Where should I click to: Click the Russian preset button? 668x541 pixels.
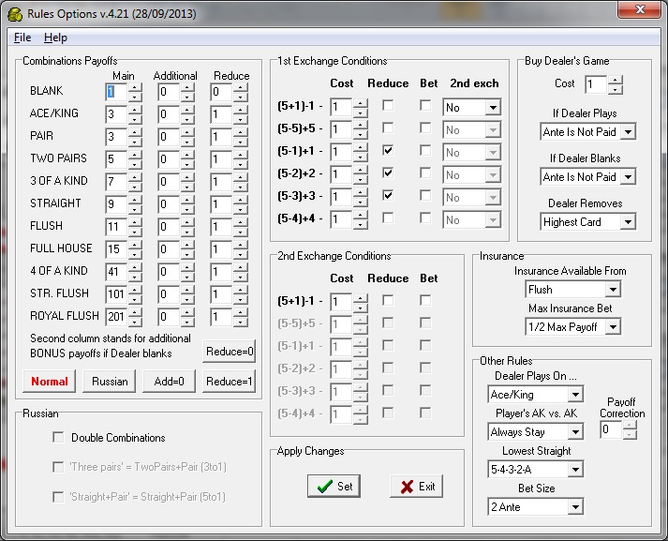tap(109, 382)
